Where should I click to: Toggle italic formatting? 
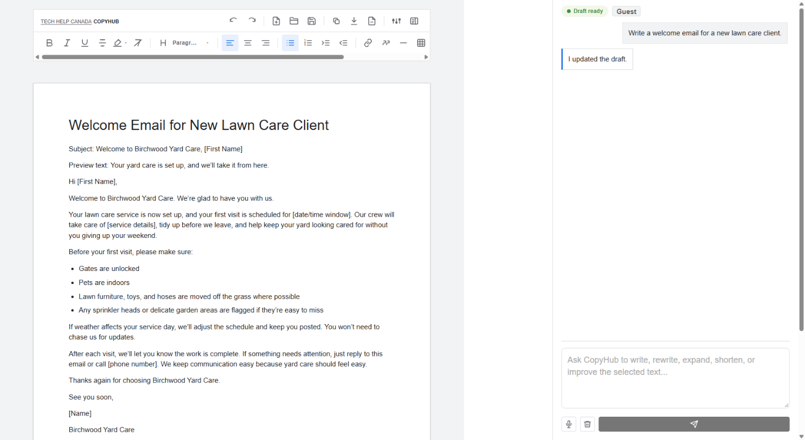[x=67, y=43]
